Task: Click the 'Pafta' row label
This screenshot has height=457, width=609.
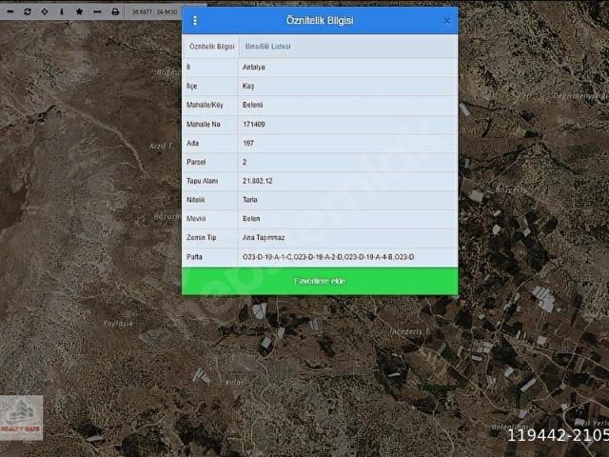Action: click(x=194, y=257)
